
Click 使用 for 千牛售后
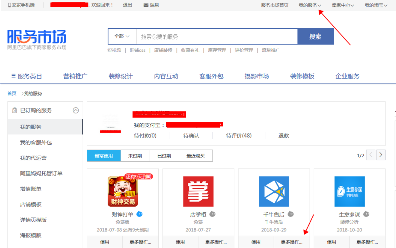[256, 242]
